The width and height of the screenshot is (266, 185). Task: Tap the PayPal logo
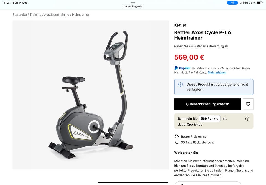[182, 68]
